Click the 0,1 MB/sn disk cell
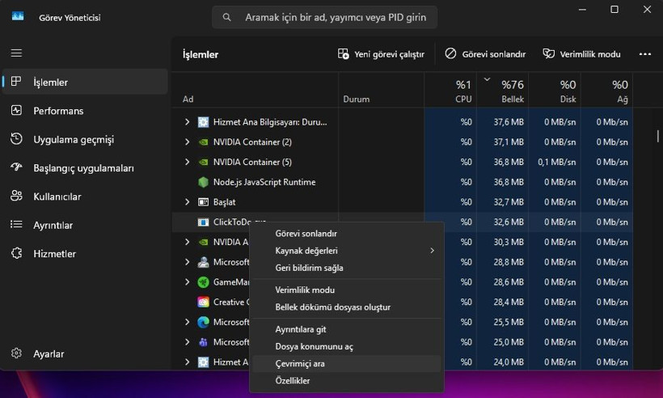This screenshot has height=398, width=663. [556, 162]
